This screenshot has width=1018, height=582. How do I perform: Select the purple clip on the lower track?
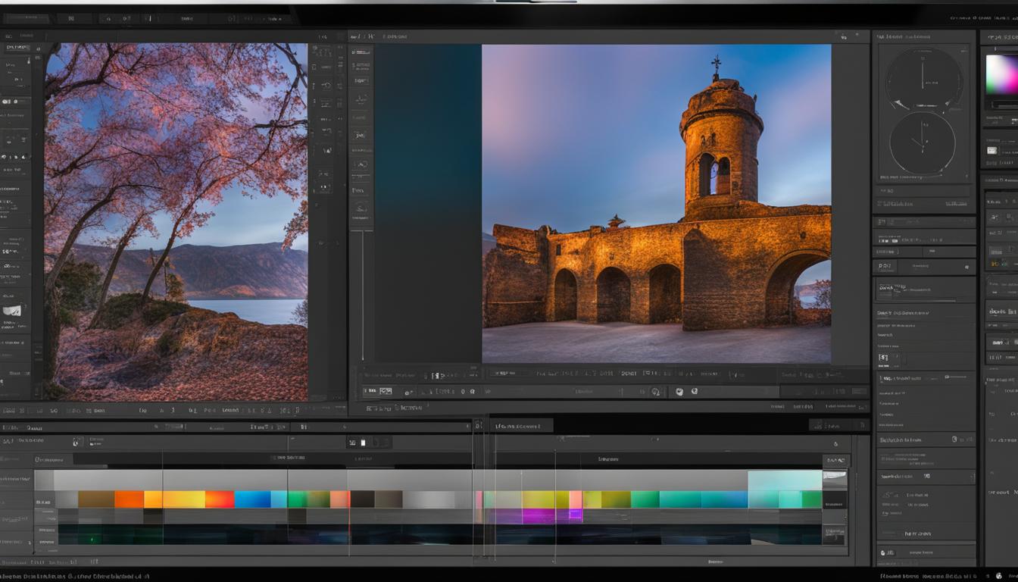click(x=539, y=516)
